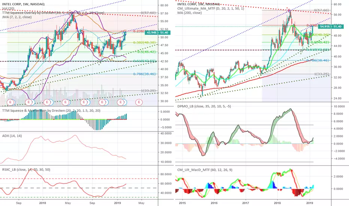This screenshot has width=349, height=206.
Task: Click 2017 on the right time axis
Action: tap(246, 203)
